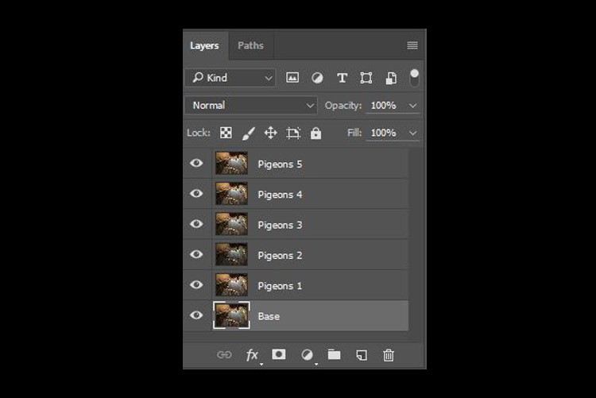Image resolution: width=596 pixels, height=398 pixels.
Task: Create a new layer
Action: coord(362,355)
